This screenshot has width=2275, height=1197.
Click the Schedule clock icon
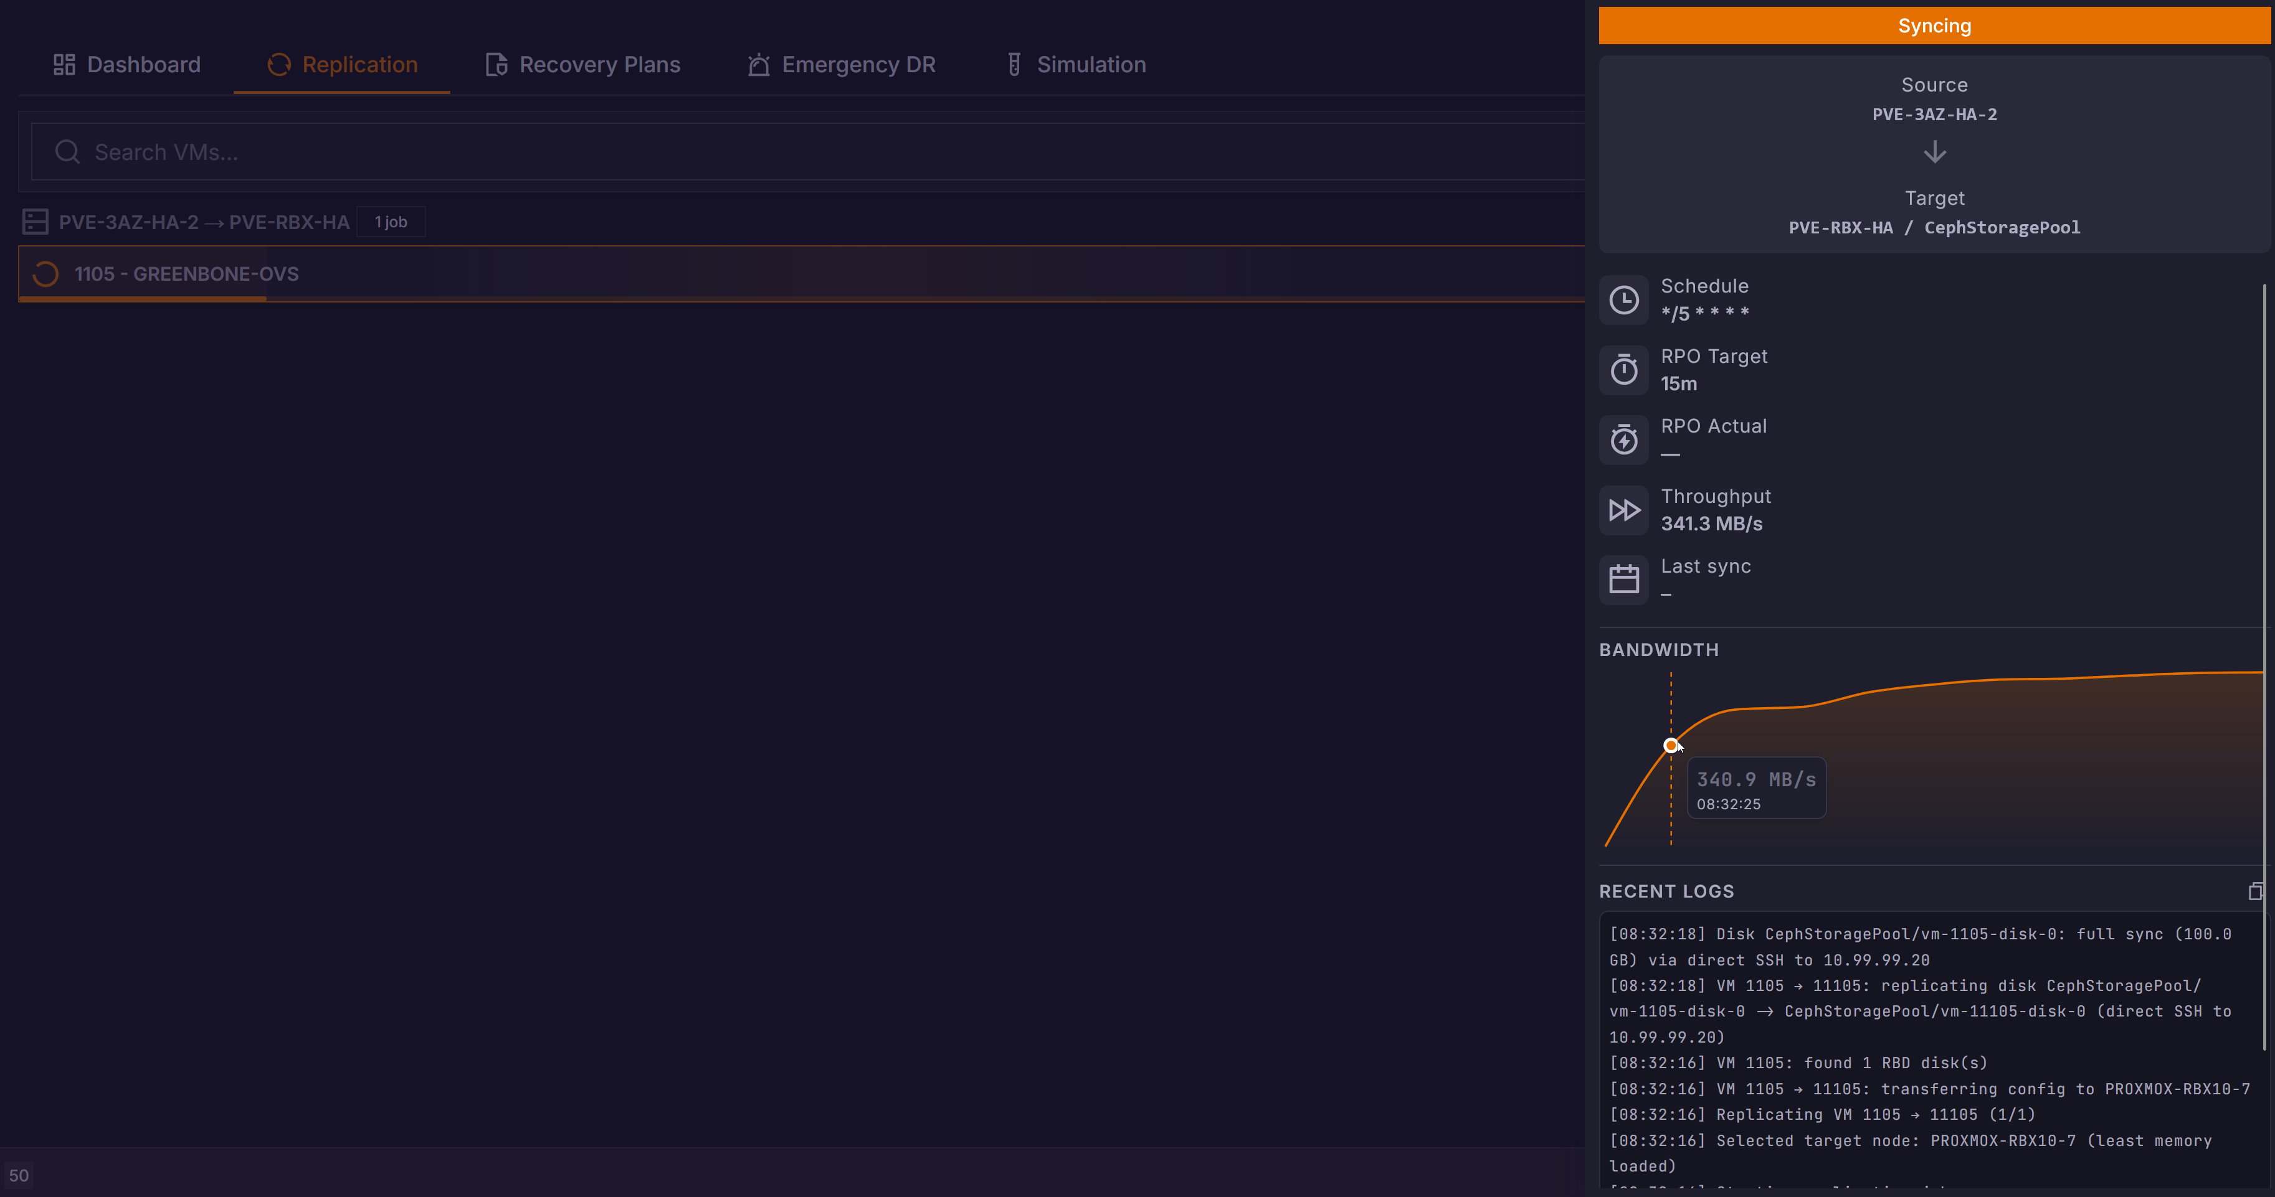point(1623,300)
